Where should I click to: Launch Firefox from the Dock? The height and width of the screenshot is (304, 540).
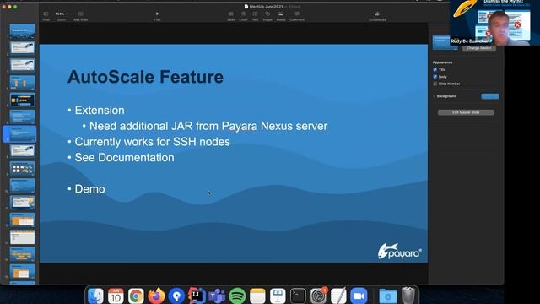click(156, 296)
